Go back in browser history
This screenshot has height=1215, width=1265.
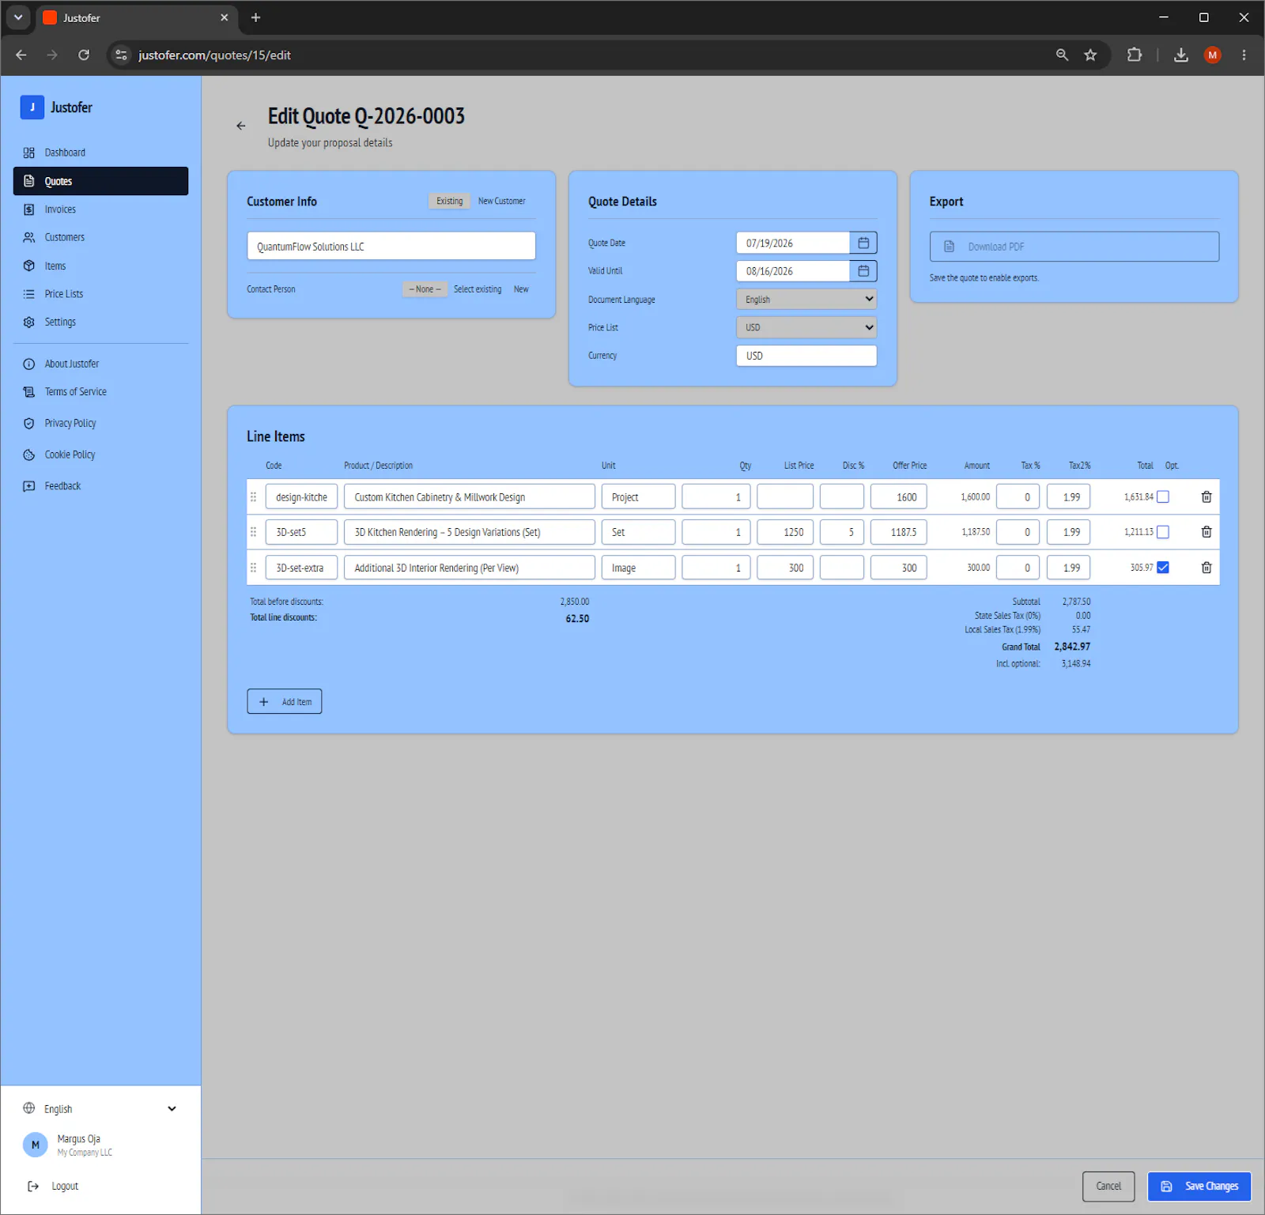tap(21, 55)
